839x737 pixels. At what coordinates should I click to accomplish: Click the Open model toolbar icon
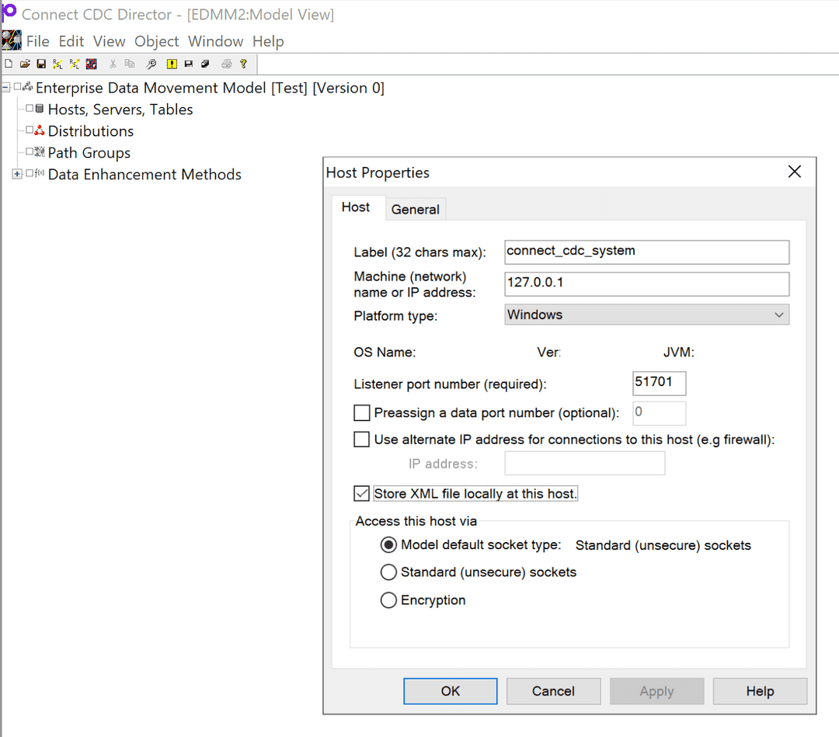(24, 64)
